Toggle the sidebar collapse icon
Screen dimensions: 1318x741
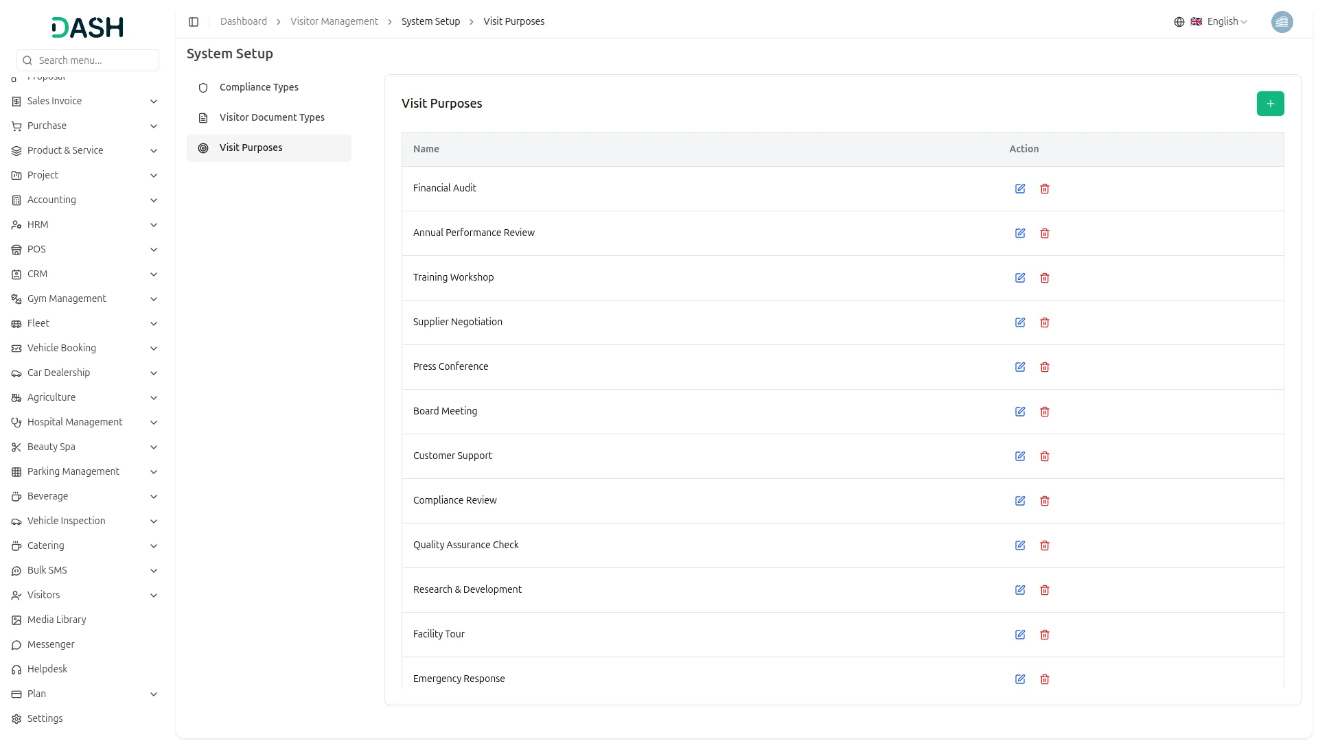click(194, 22)
